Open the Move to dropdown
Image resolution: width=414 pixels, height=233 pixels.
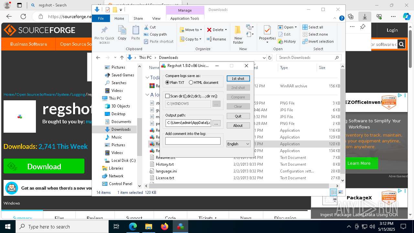pyautogui.click(x=191, y=30)
